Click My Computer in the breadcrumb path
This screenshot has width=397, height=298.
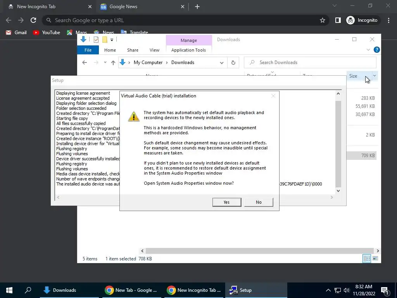tap(148, 62)
